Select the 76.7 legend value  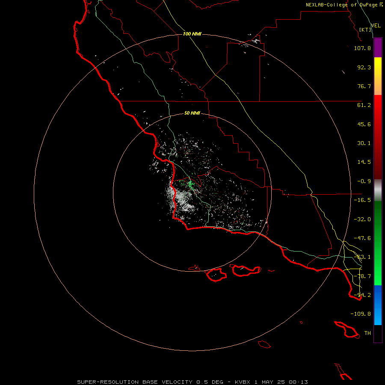[364, 86]
